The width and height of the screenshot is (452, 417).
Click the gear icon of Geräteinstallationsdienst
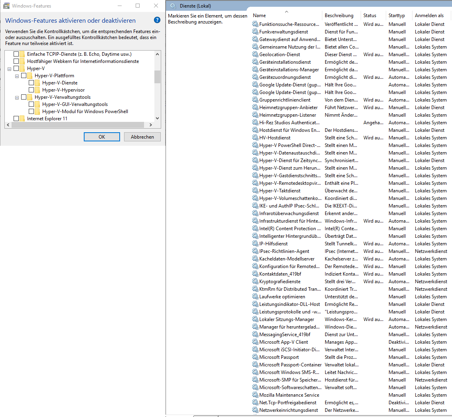pos(255,62)
